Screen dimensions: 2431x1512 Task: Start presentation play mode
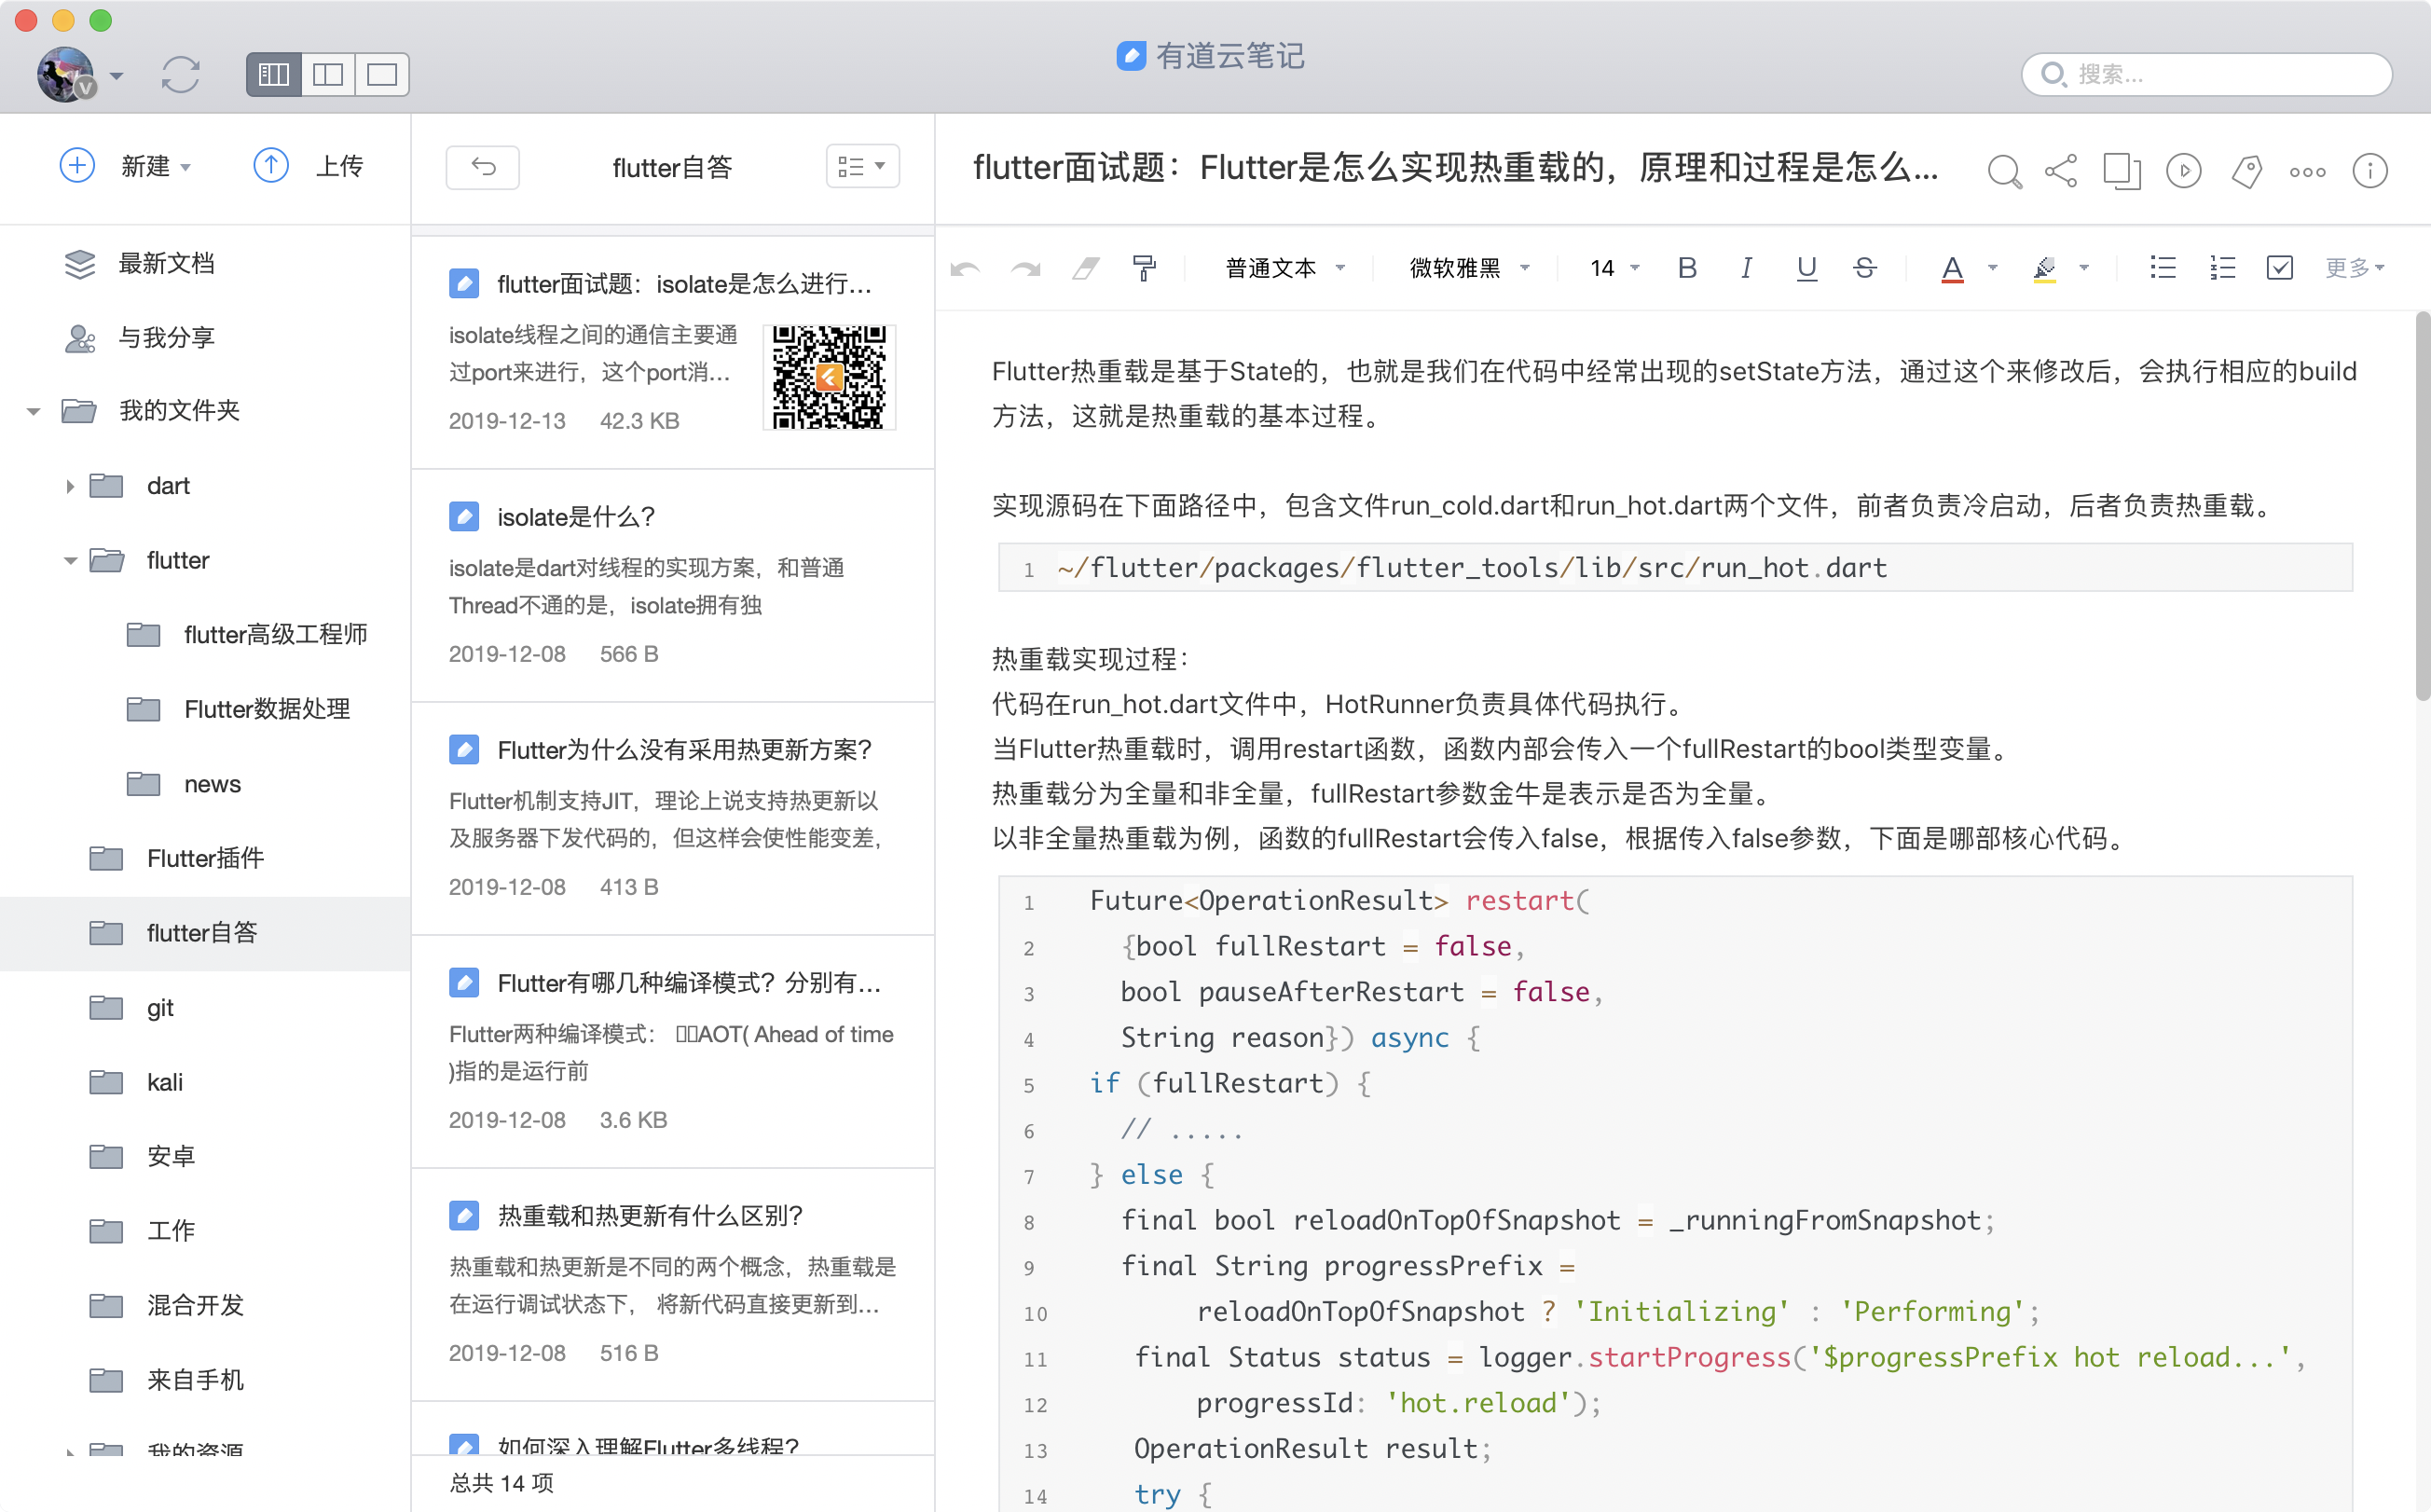coord(2184,172)
